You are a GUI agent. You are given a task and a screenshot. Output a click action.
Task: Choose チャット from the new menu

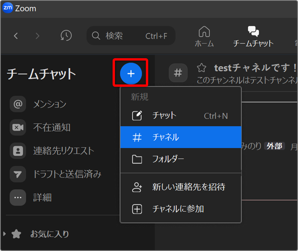click(x=181, y=116)
